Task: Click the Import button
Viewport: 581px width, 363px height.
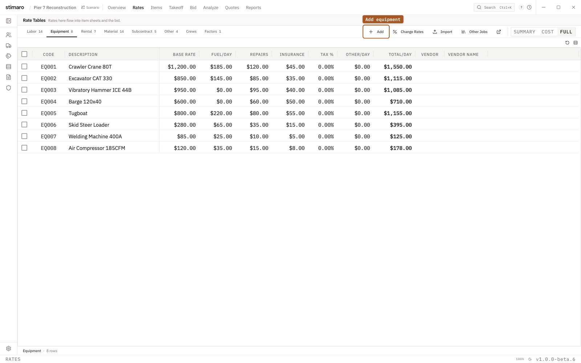Action: (x=442, y=32)
